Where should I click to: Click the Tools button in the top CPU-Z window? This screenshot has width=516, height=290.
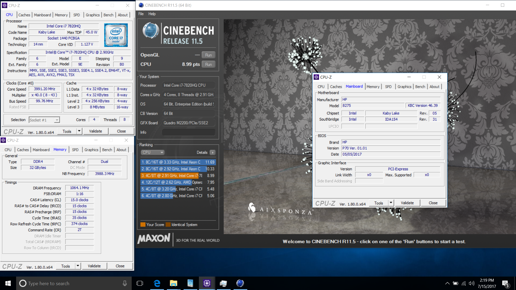click(67, 131)
